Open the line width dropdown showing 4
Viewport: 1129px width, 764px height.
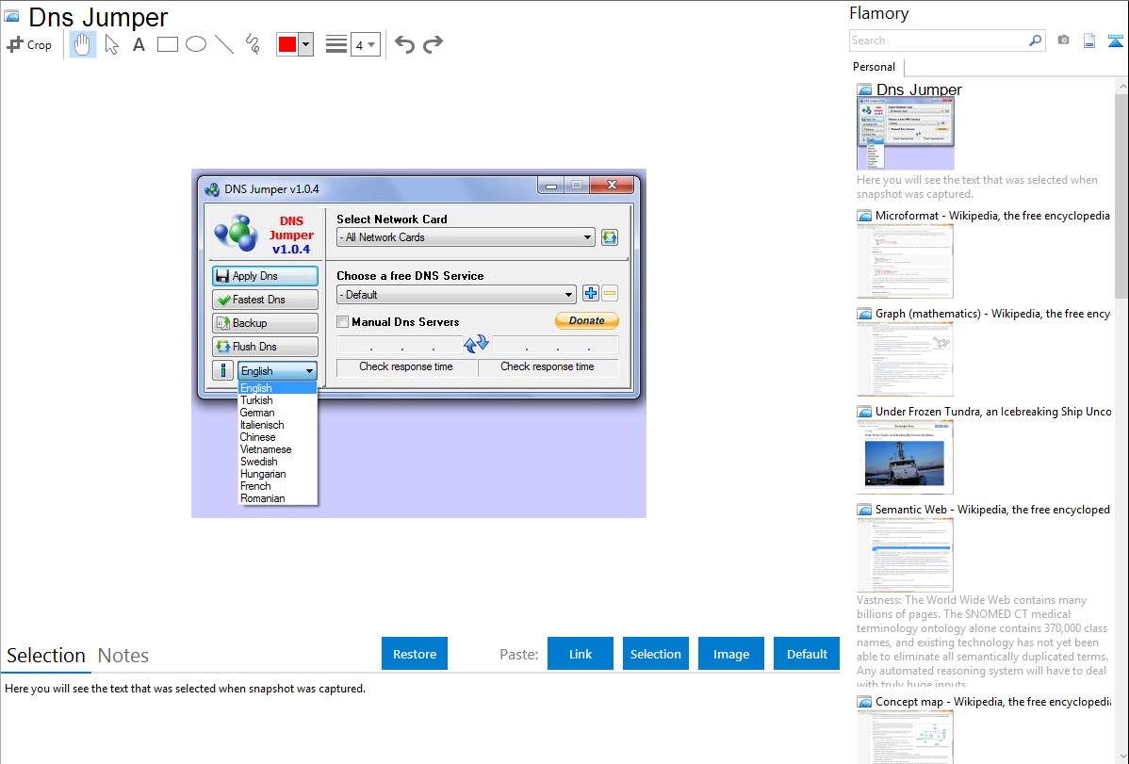click(366, 44)
